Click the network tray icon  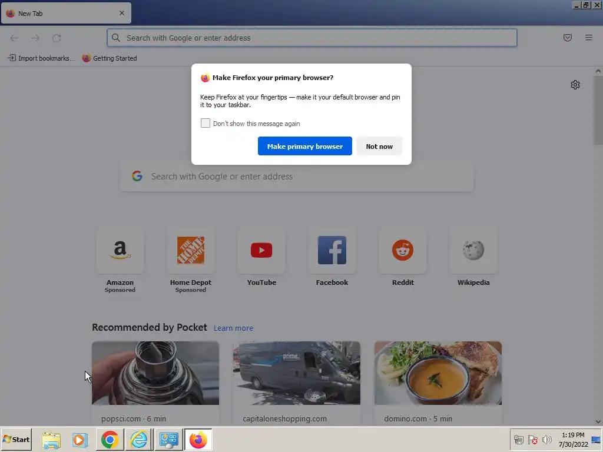pyautogui.click(x=518, y=440)
